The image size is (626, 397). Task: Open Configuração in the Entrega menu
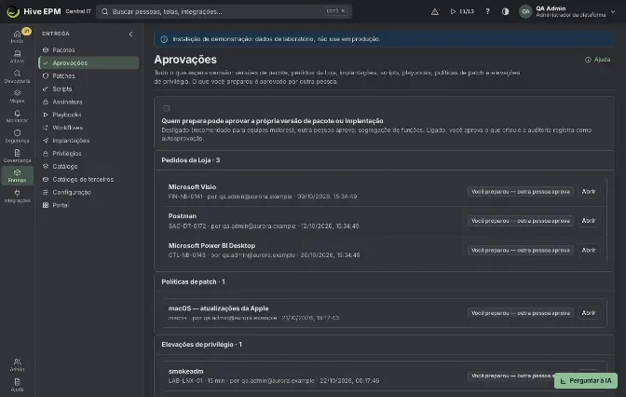click(88, 192)
